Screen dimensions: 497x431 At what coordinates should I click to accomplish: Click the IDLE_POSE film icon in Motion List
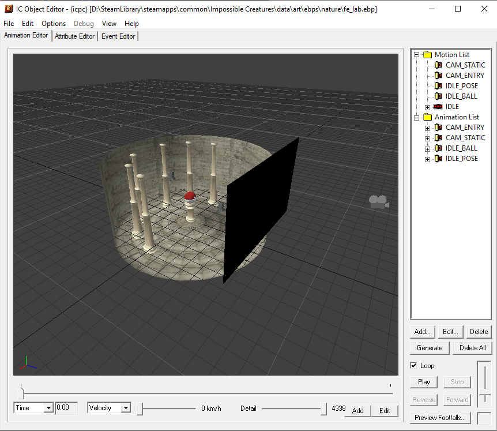[438, 86]
